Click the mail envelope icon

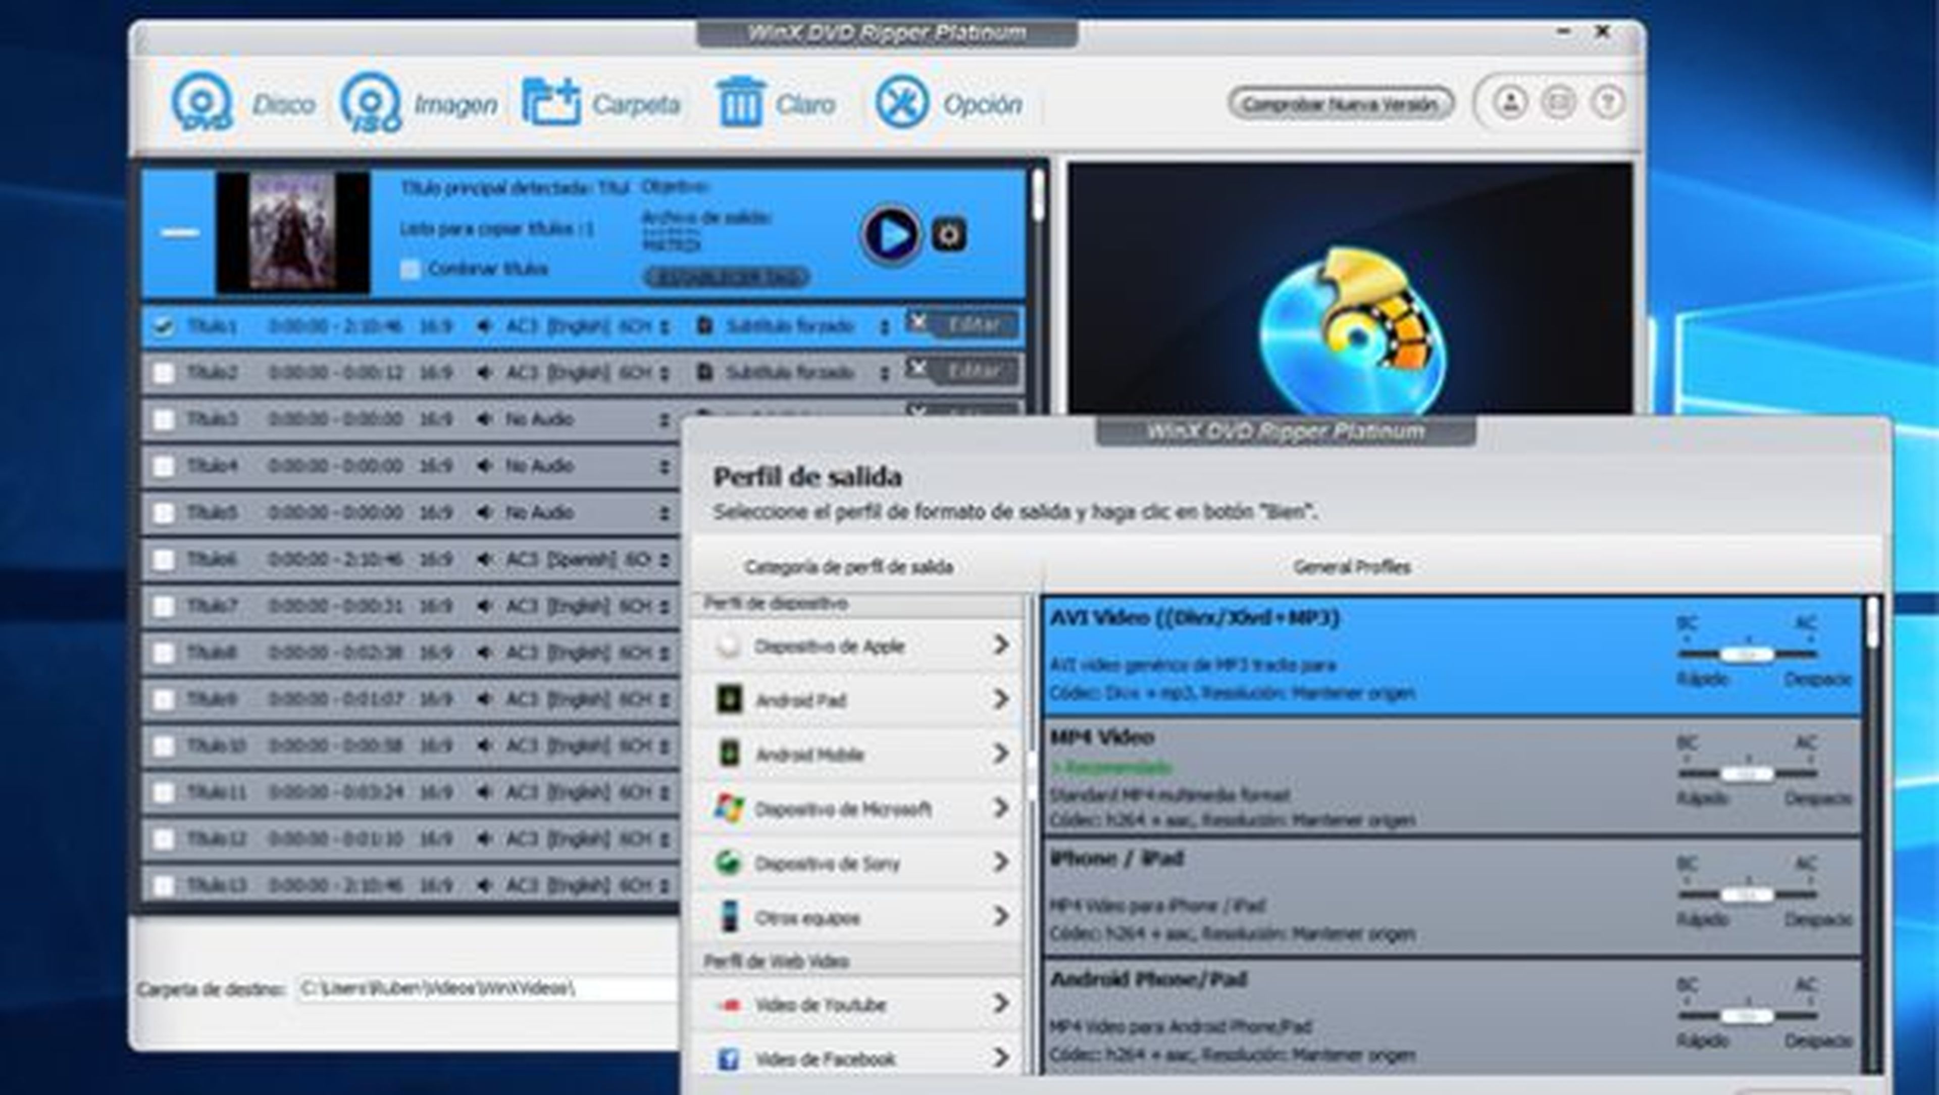tap(1558, 103)
